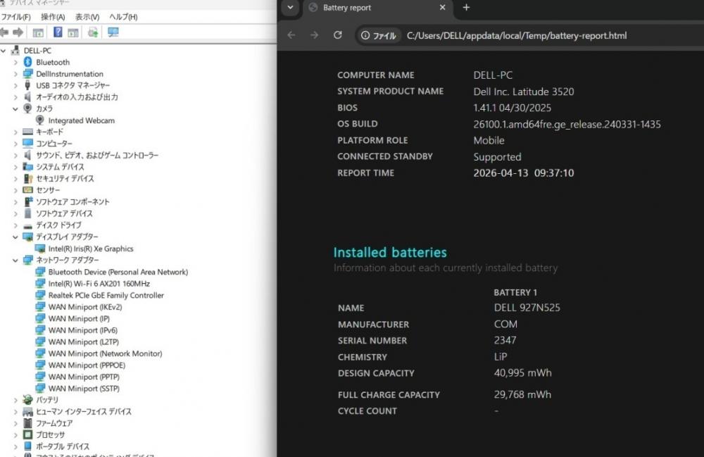Reload the Battery report page
Viewport: 704px width, 457px height.
[x=338, y=35]
